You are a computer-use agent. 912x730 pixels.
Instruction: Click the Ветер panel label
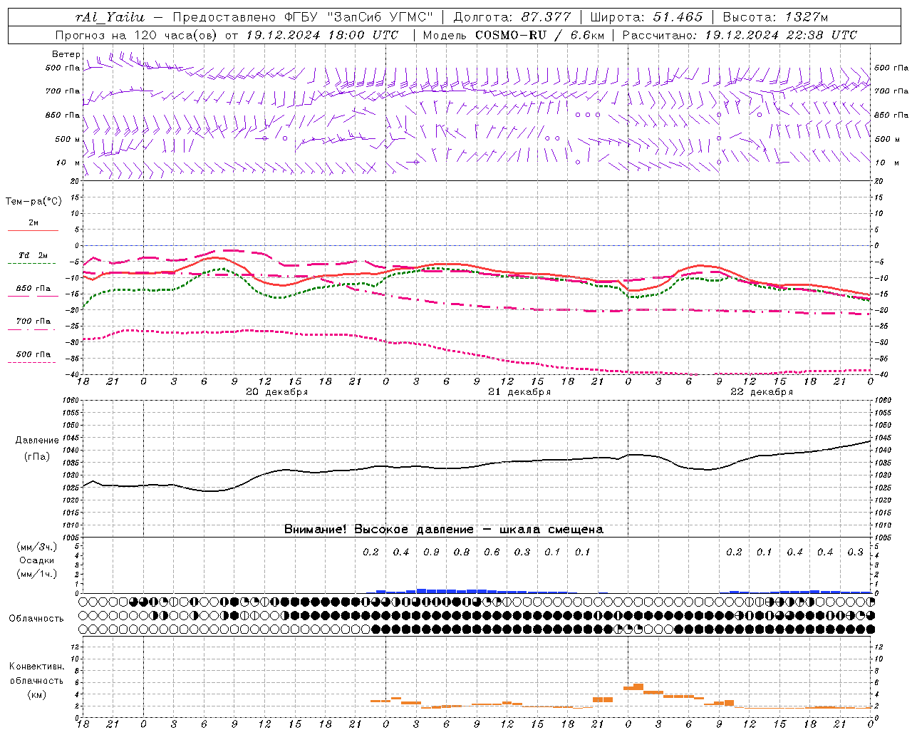tap(66, 54)
